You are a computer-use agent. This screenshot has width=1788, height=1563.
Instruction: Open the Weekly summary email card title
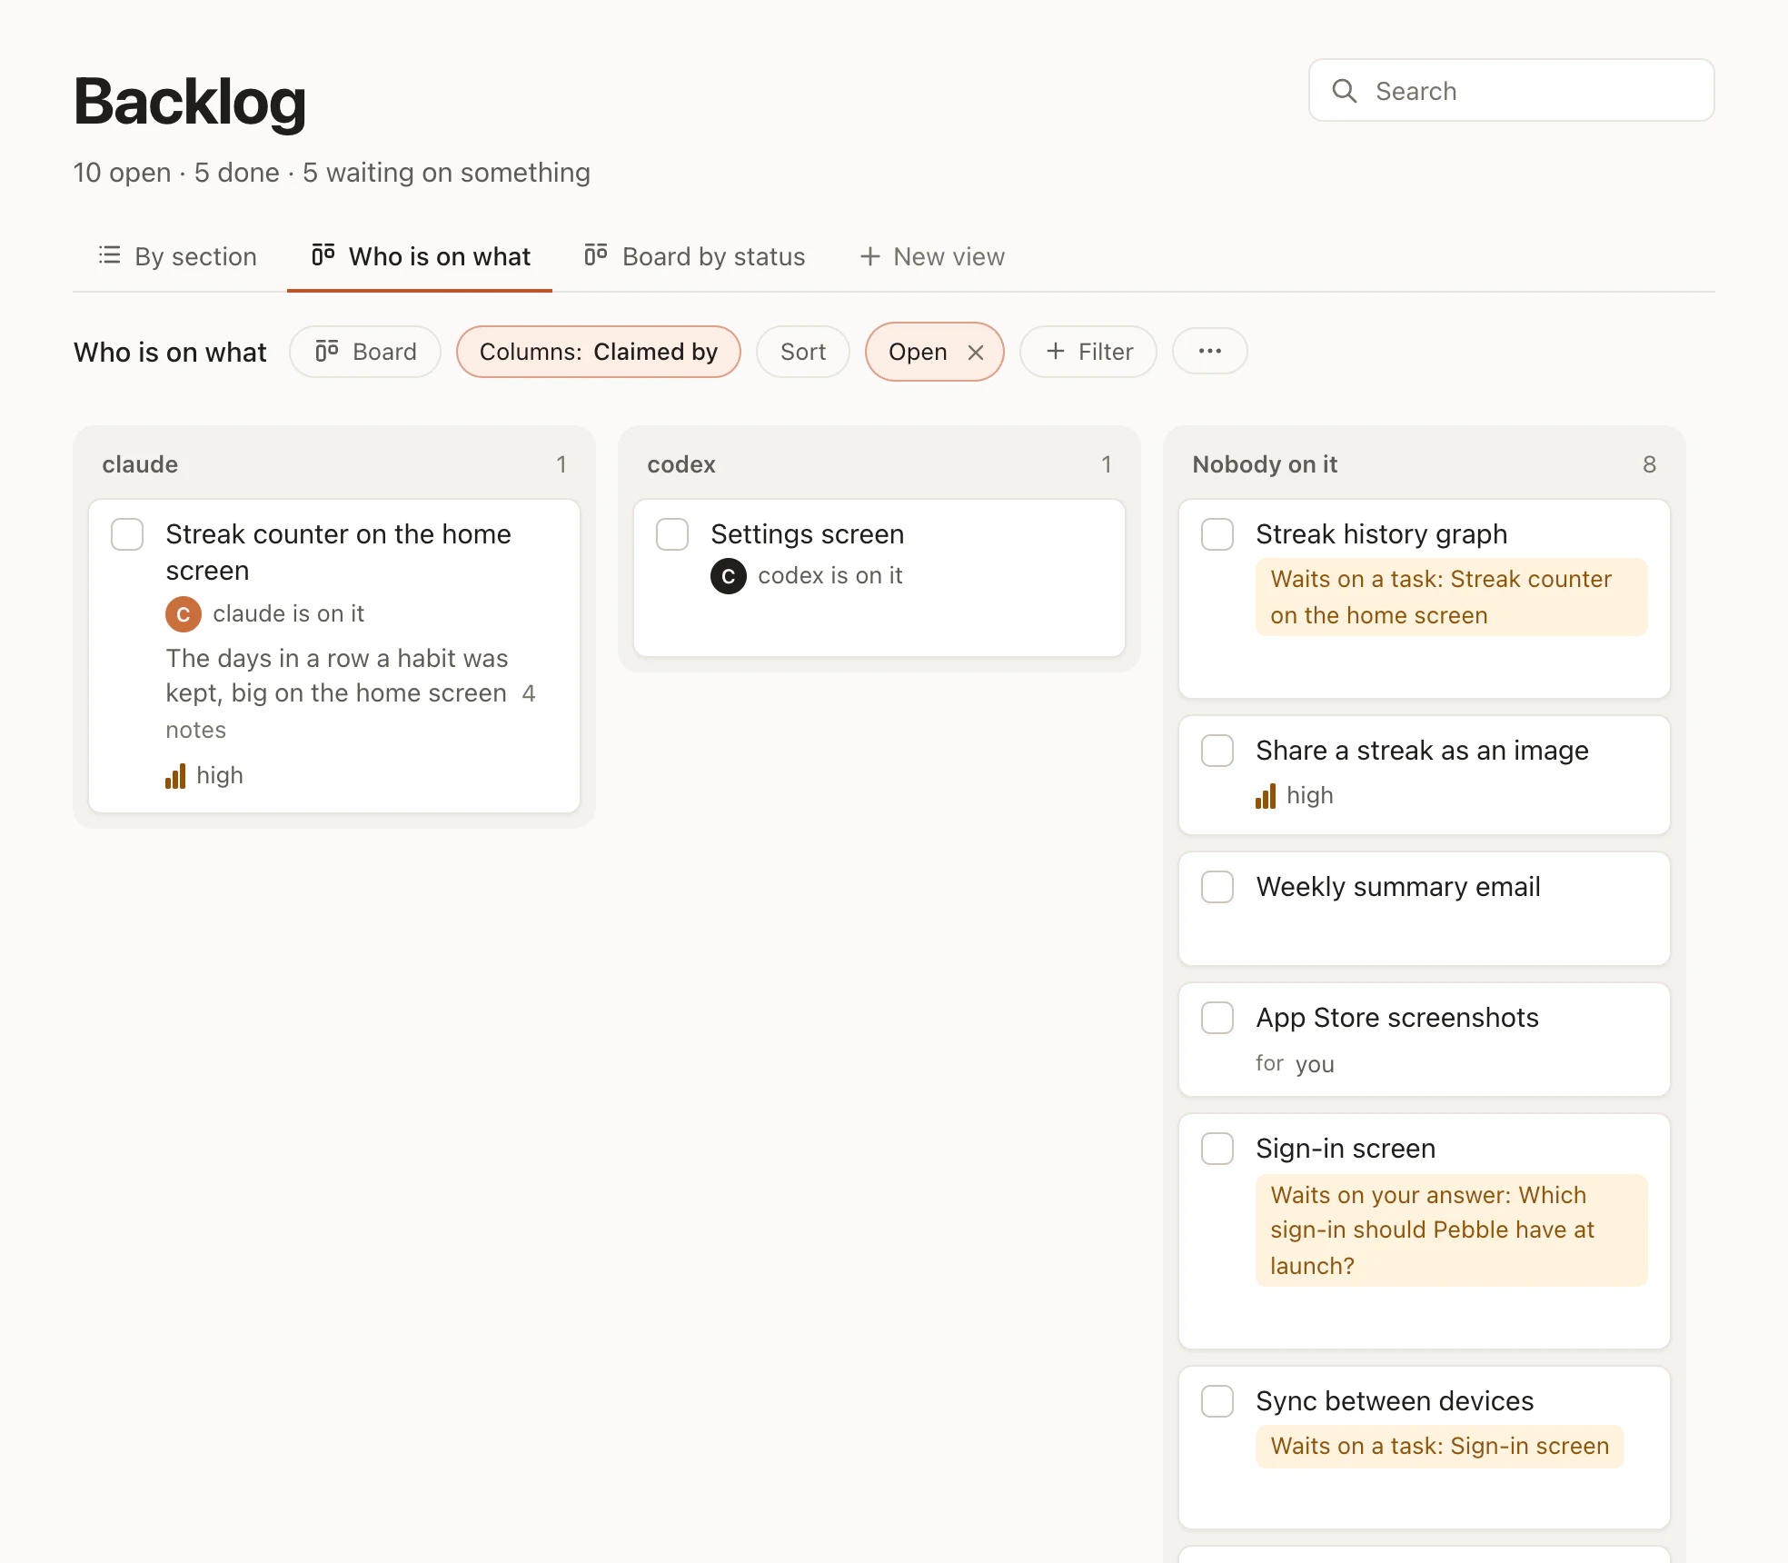[1398, 887]
